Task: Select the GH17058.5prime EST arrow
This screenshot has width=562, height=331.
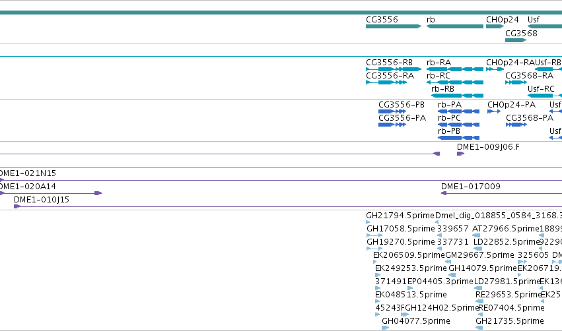Action: (x=374, y=235)
